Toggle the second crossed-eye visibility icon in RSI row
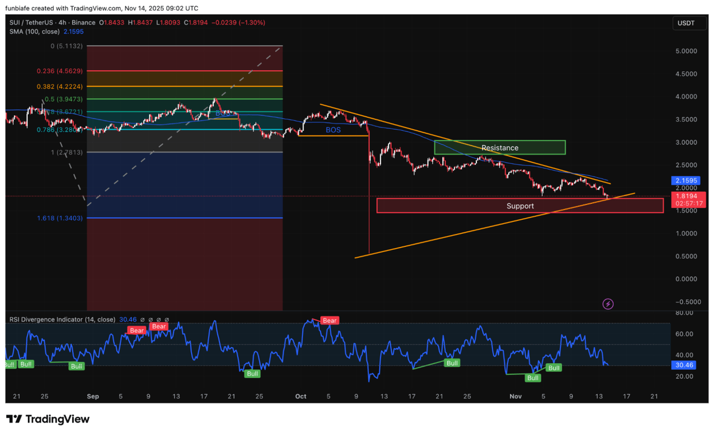Screen dimensions: 714x435 151,319
